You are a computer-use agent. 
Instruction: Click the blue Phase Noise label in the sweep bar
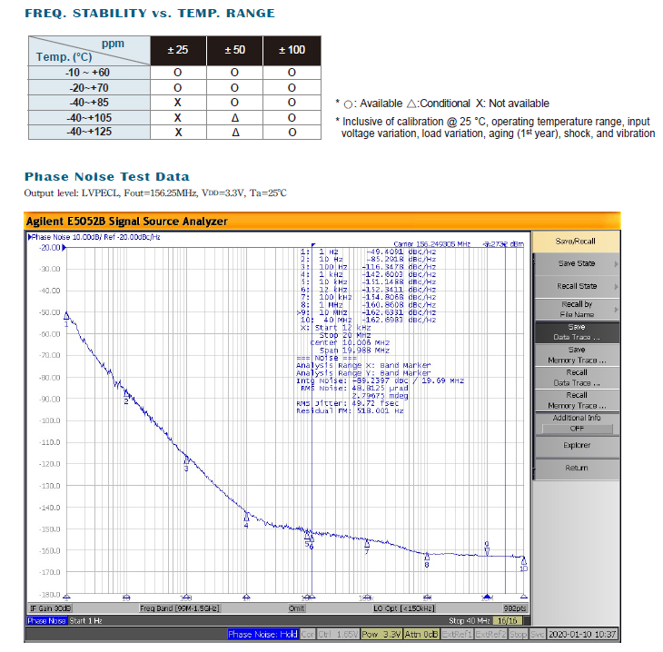46,621
